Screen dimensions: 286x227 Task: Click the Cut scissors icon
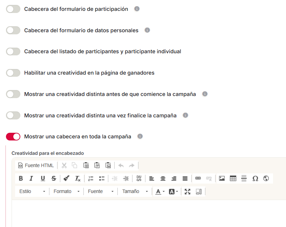tap(64, 165)
